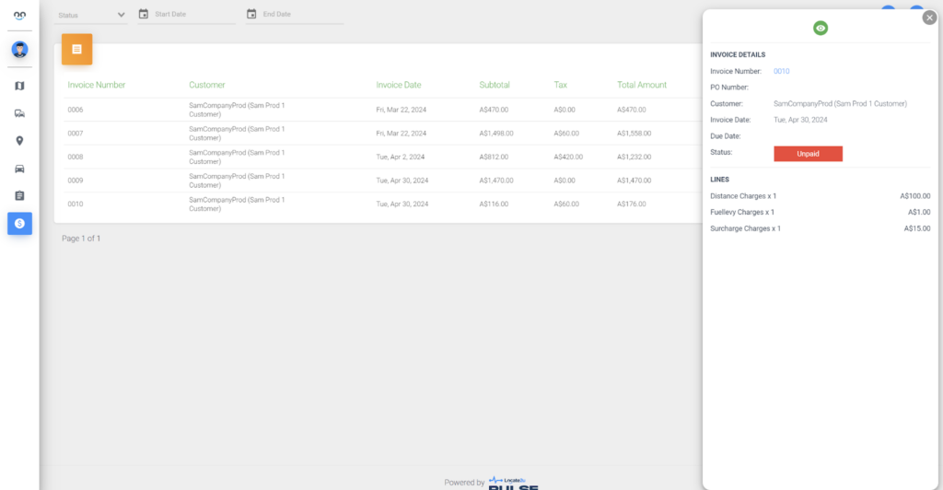Screen dimensions: 943x490
Task: Sort by Invoice Number column header
Action: (x=96, y=85)
